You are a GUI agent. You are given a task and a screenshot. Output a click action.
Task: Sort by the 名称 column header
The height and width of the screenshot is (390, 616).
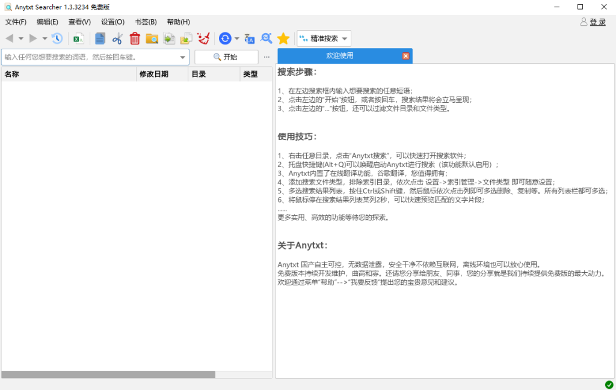[69, 74]
